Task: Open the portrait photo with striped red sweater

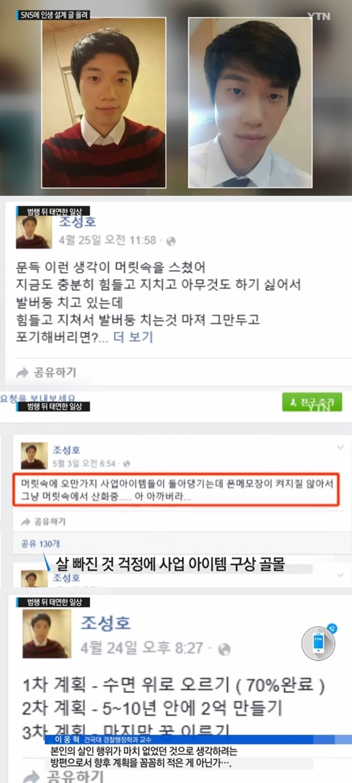Action: pyautogui.click(x=103, y=102)
